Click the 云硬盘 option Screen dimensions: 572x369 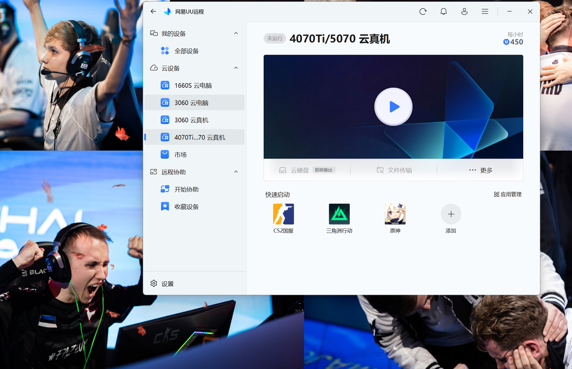(300, 170)
